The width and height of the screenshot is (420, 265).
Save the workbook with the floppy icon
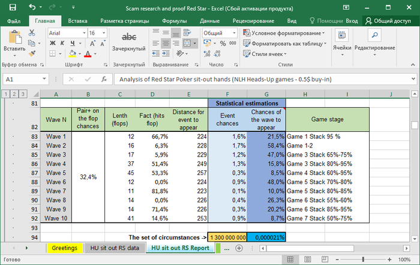(x=13, y=7)
